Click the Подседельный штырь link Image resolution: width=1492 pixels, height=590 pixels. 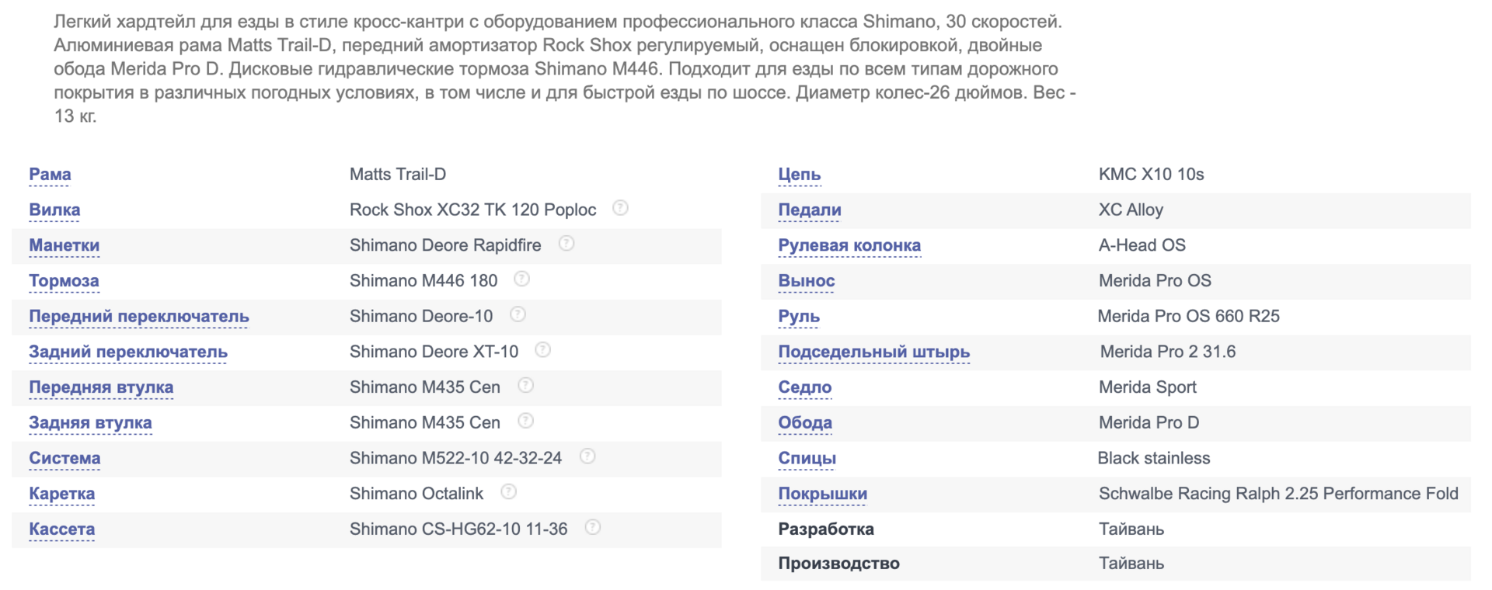[x=874, y=352]
